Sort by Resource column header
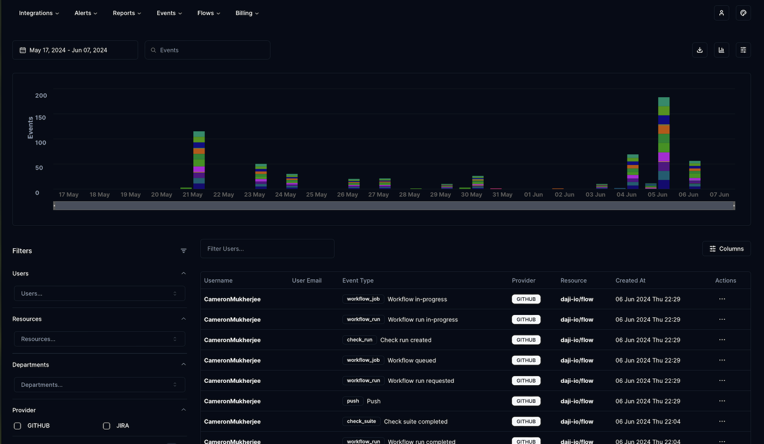This screenshot has width=764, height=444. (x=573, y=280)
